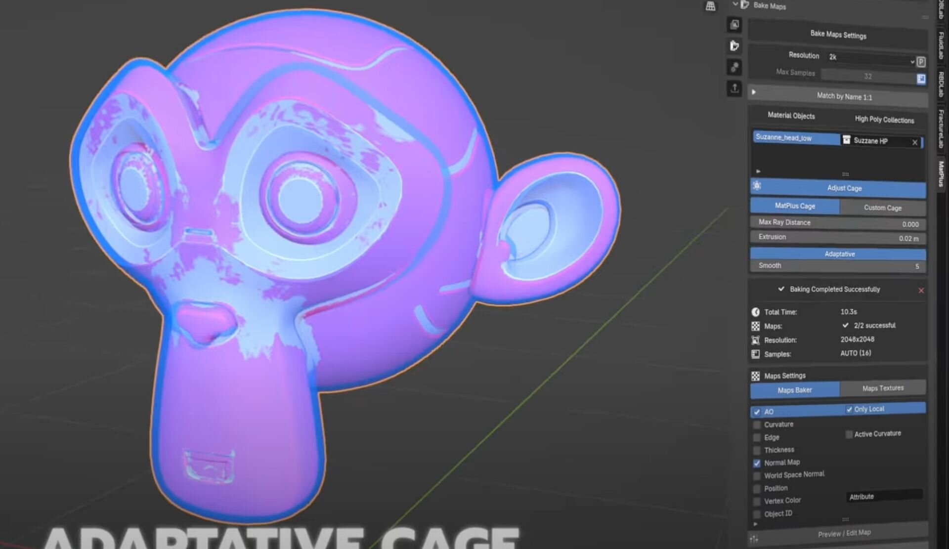Switch to the FractureLab sidebar tab
The width and height of the screenshot is (949, 549).
pyautogui.click(x=942, y=128)
